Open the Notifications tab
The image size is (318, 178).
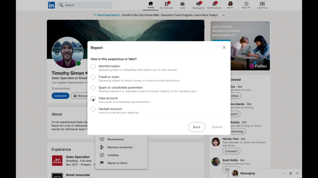coord(214,5)
